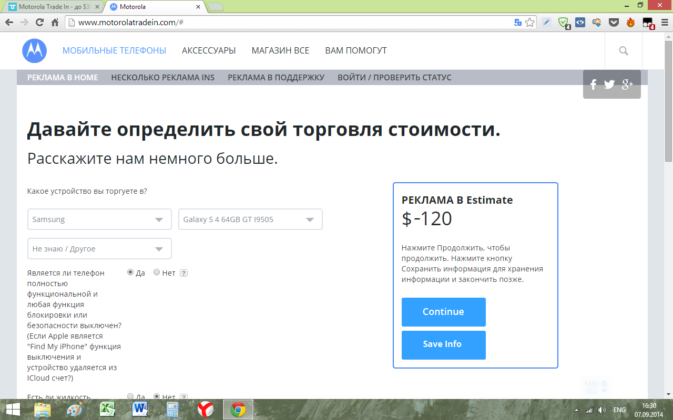Click the Save Info button

click(444, 345)
